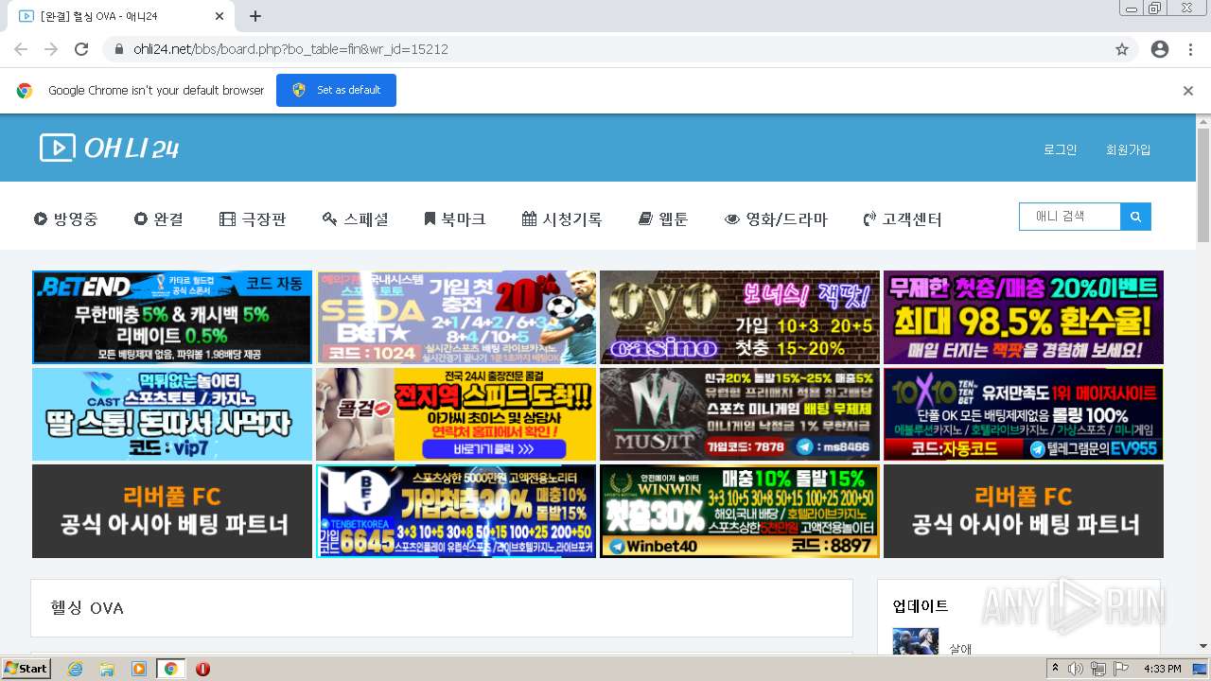Open the Action Center flag icon

click(1120, 669)
